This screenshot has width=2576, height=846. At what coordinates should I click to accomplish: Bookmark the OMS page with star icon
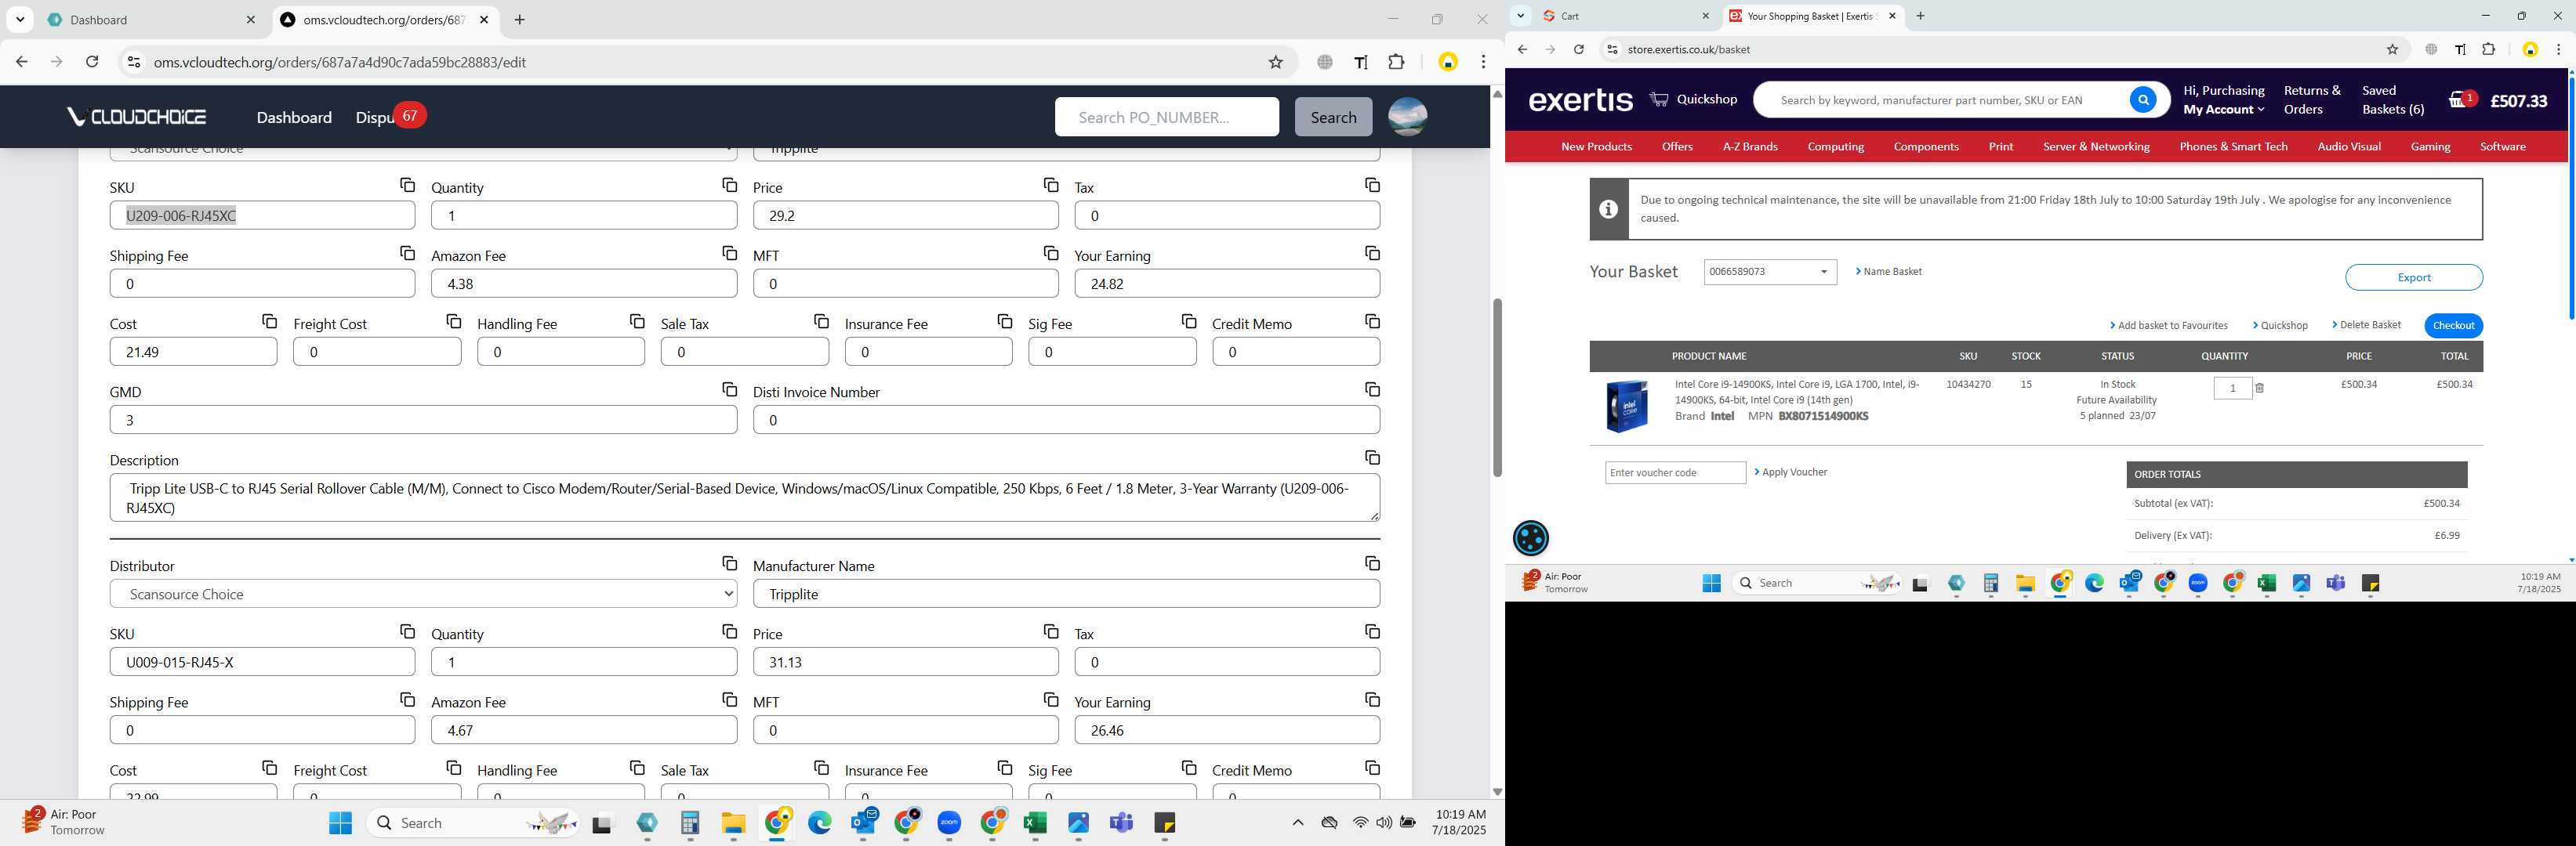(x=1275, y=62)
